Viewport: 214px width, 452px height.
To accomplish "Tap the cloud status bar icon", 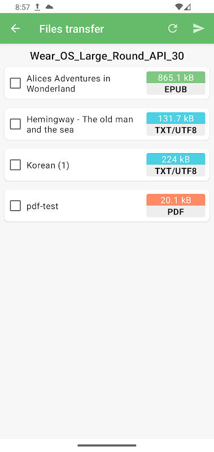I will tap(50, 7).
